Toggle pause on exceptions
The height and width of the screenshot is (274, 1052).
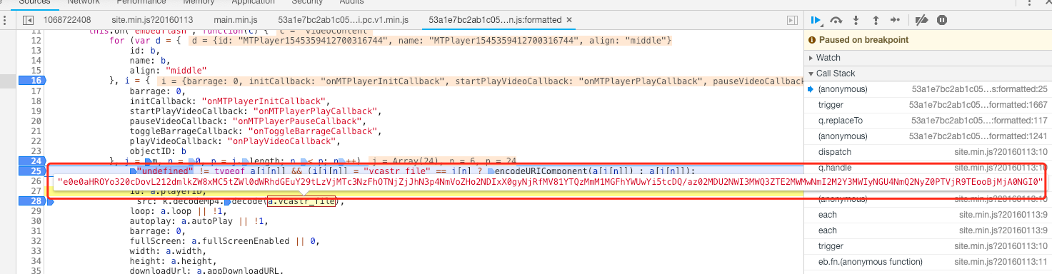[x=942, y=21]
